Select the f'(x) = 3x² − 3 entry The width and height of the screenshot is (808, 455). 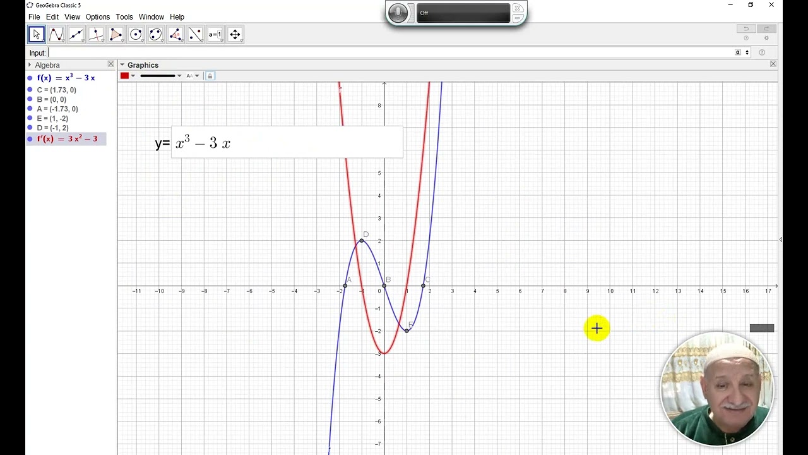(67, 138)
